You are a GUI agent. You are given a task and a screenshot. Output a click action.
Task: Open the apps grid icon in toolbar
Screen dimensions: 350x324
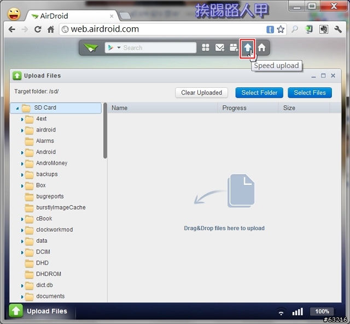[206, 47]
